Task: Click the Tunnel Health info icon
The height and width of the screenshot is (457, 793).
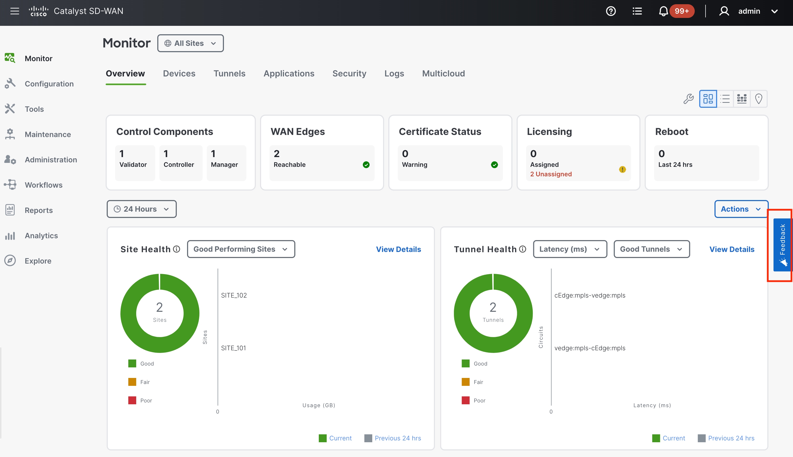Action: point(522,249)
